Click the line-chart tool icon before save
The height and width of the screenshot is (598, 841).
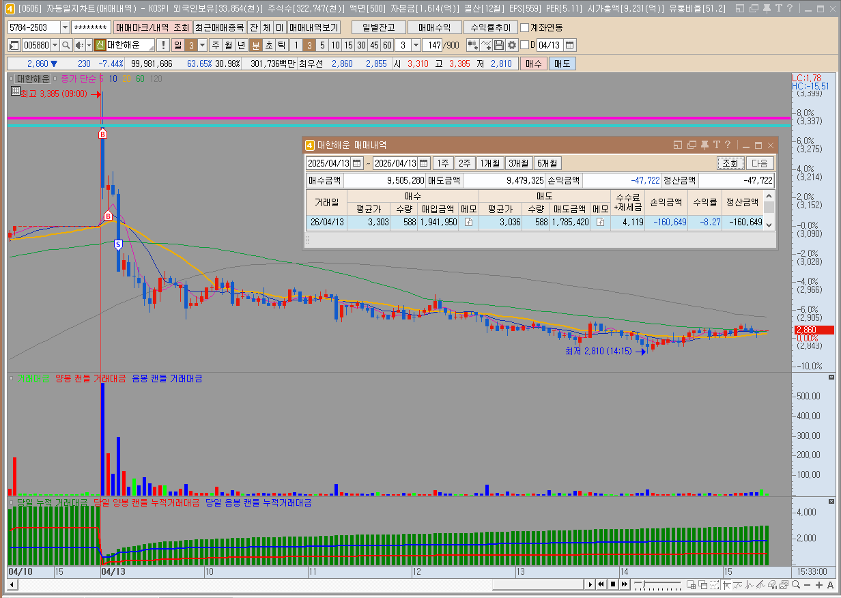(485, 45)
